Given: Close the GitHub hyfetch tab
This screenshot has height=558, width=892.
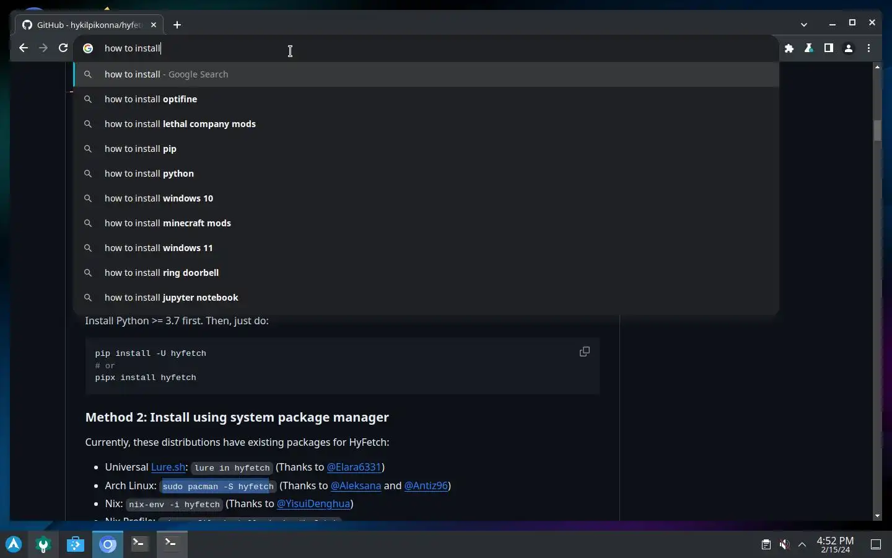Looking at the screenshot, I should pyautogui.click(x=154, y=25).
